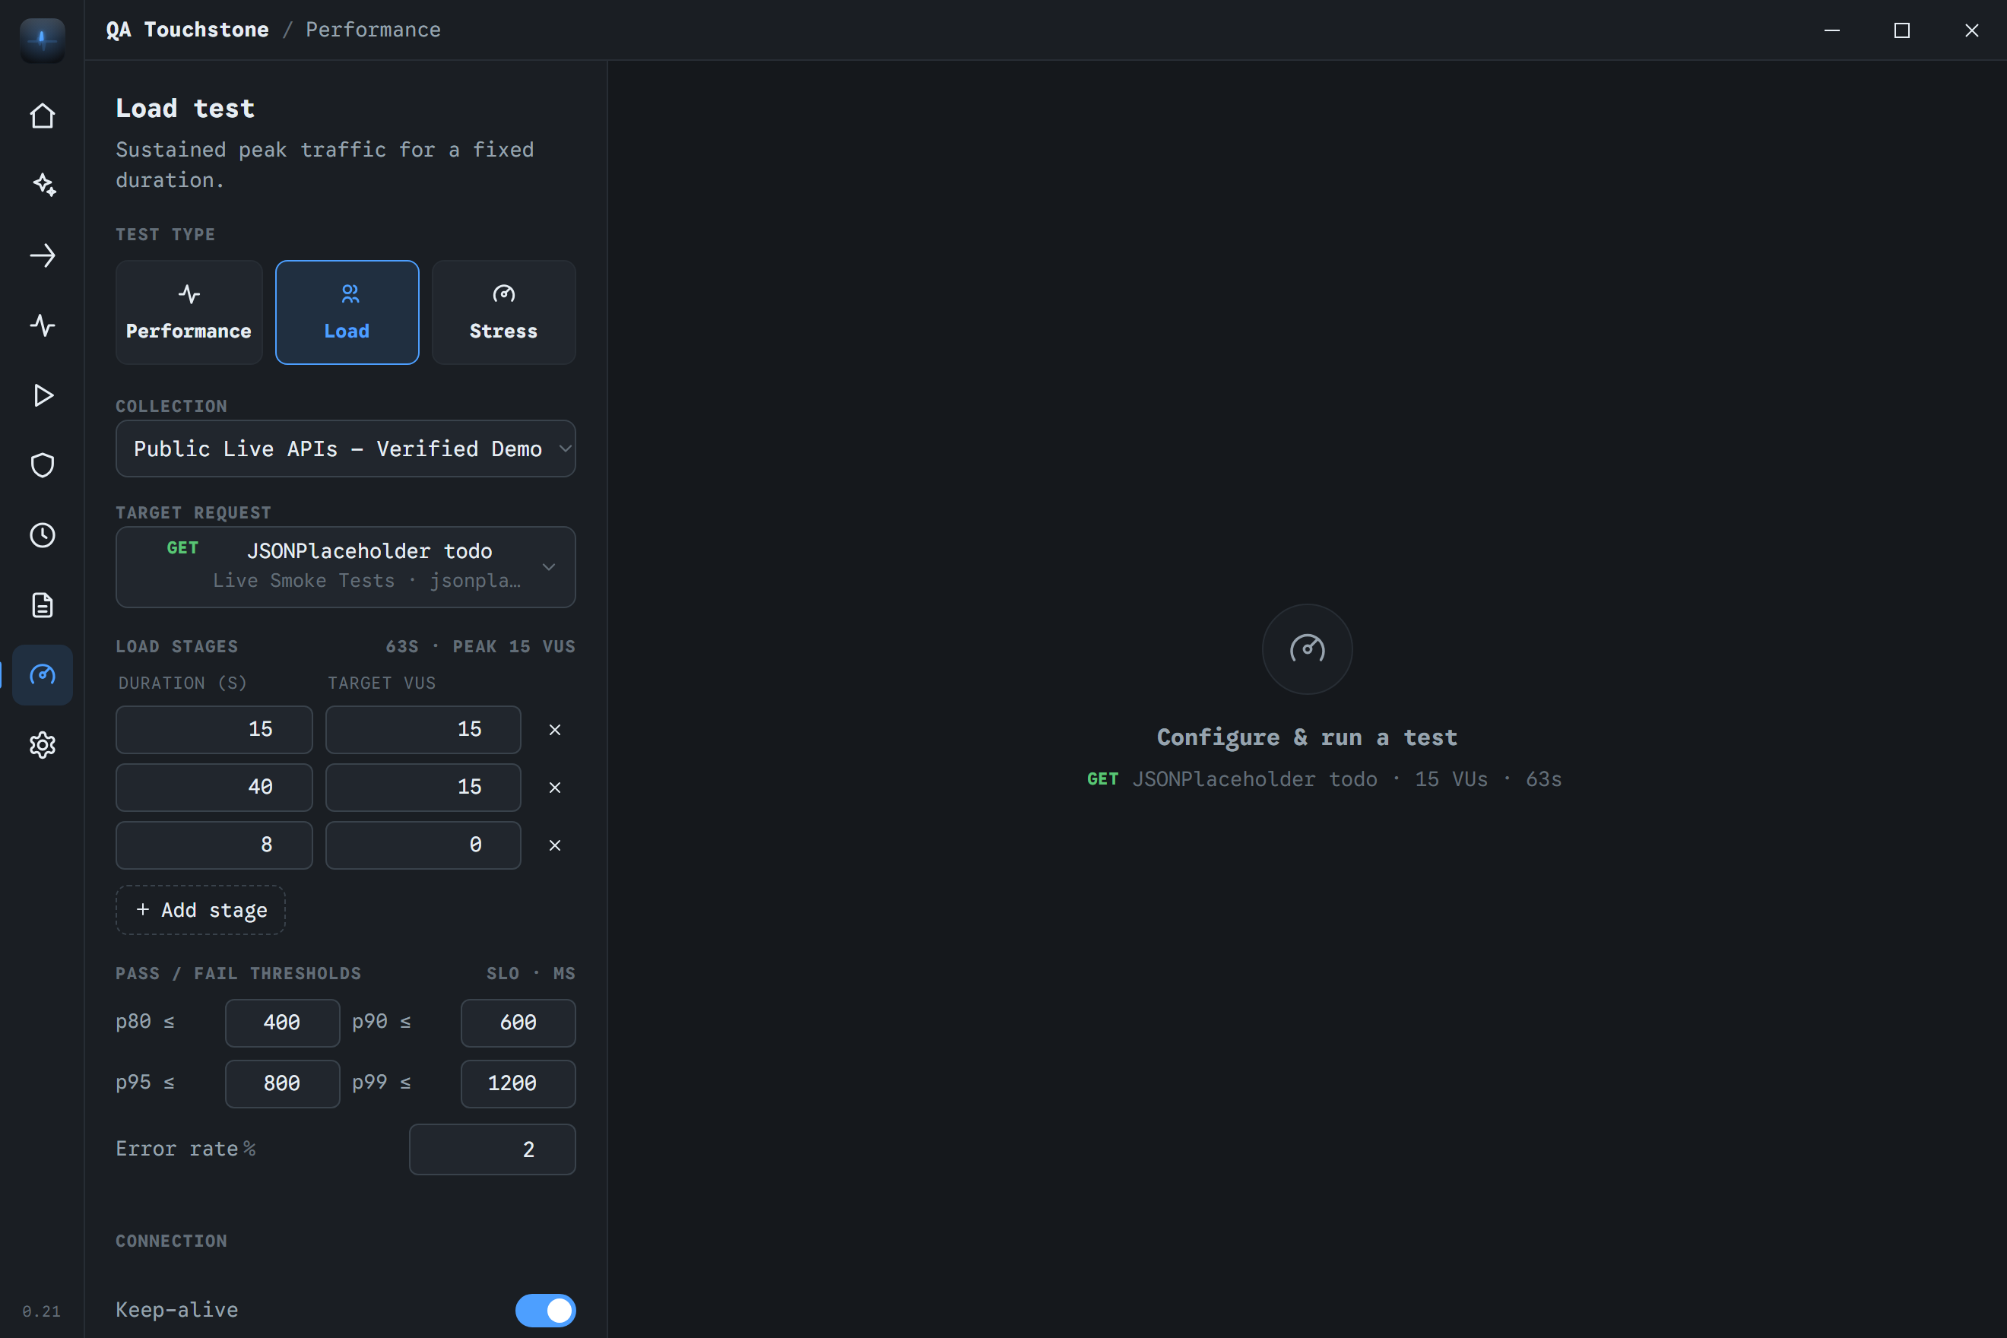Viewport: 2007px width, 1338px height.
Task: Click the gauge icon above Configure & run
Action: click(1308, 649)
